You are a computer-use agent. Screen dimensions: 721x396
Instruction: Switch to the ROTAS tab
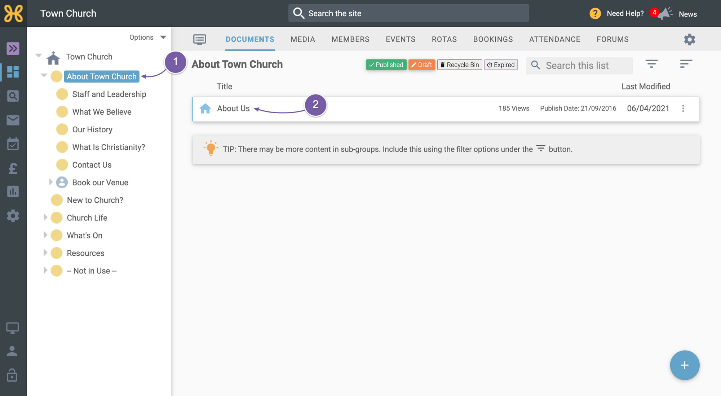444,39
